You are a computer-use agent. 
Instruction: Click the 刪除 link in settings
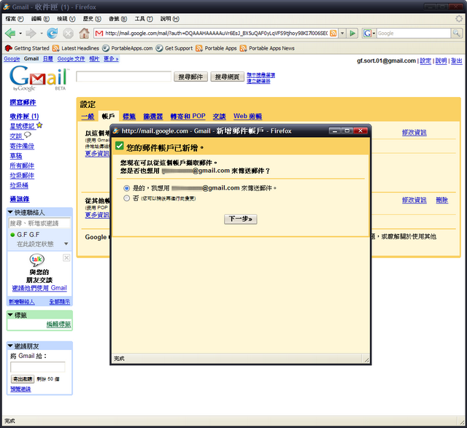click(442, 200)
